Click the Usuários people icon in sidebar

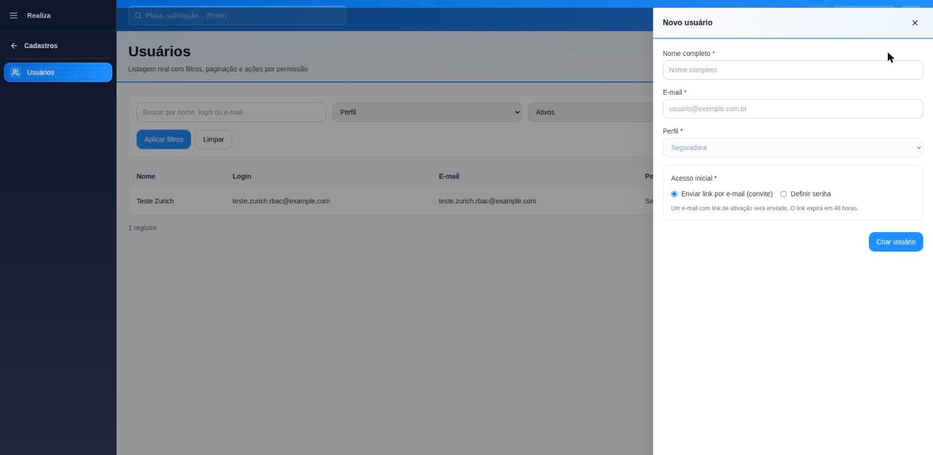click(x=16, y=73)
